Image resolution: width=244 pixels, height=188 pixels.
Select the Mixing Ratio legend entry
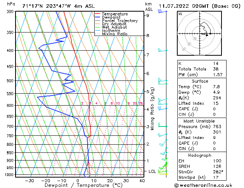click(x=111, y=34)
